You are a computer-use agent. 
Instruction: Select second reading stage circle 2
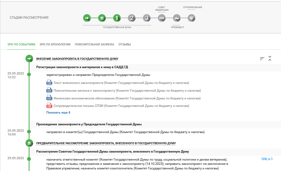point(132,18)
